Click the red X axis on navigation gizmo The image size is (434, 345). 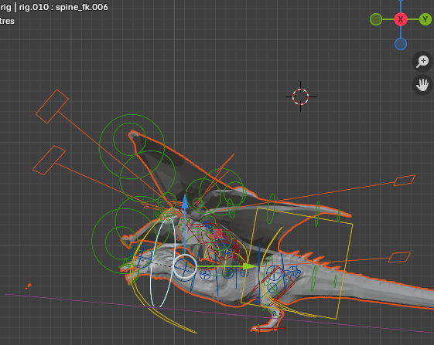401,19
